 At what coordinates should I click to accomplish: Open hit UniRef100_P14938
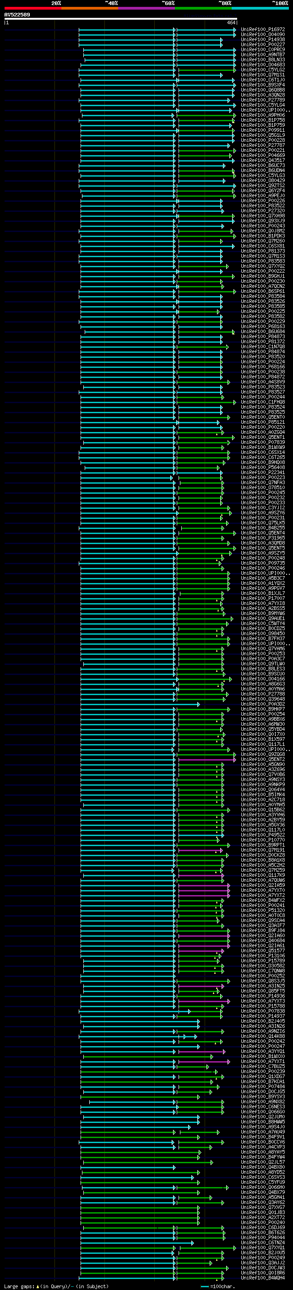[x=263, y=39]
